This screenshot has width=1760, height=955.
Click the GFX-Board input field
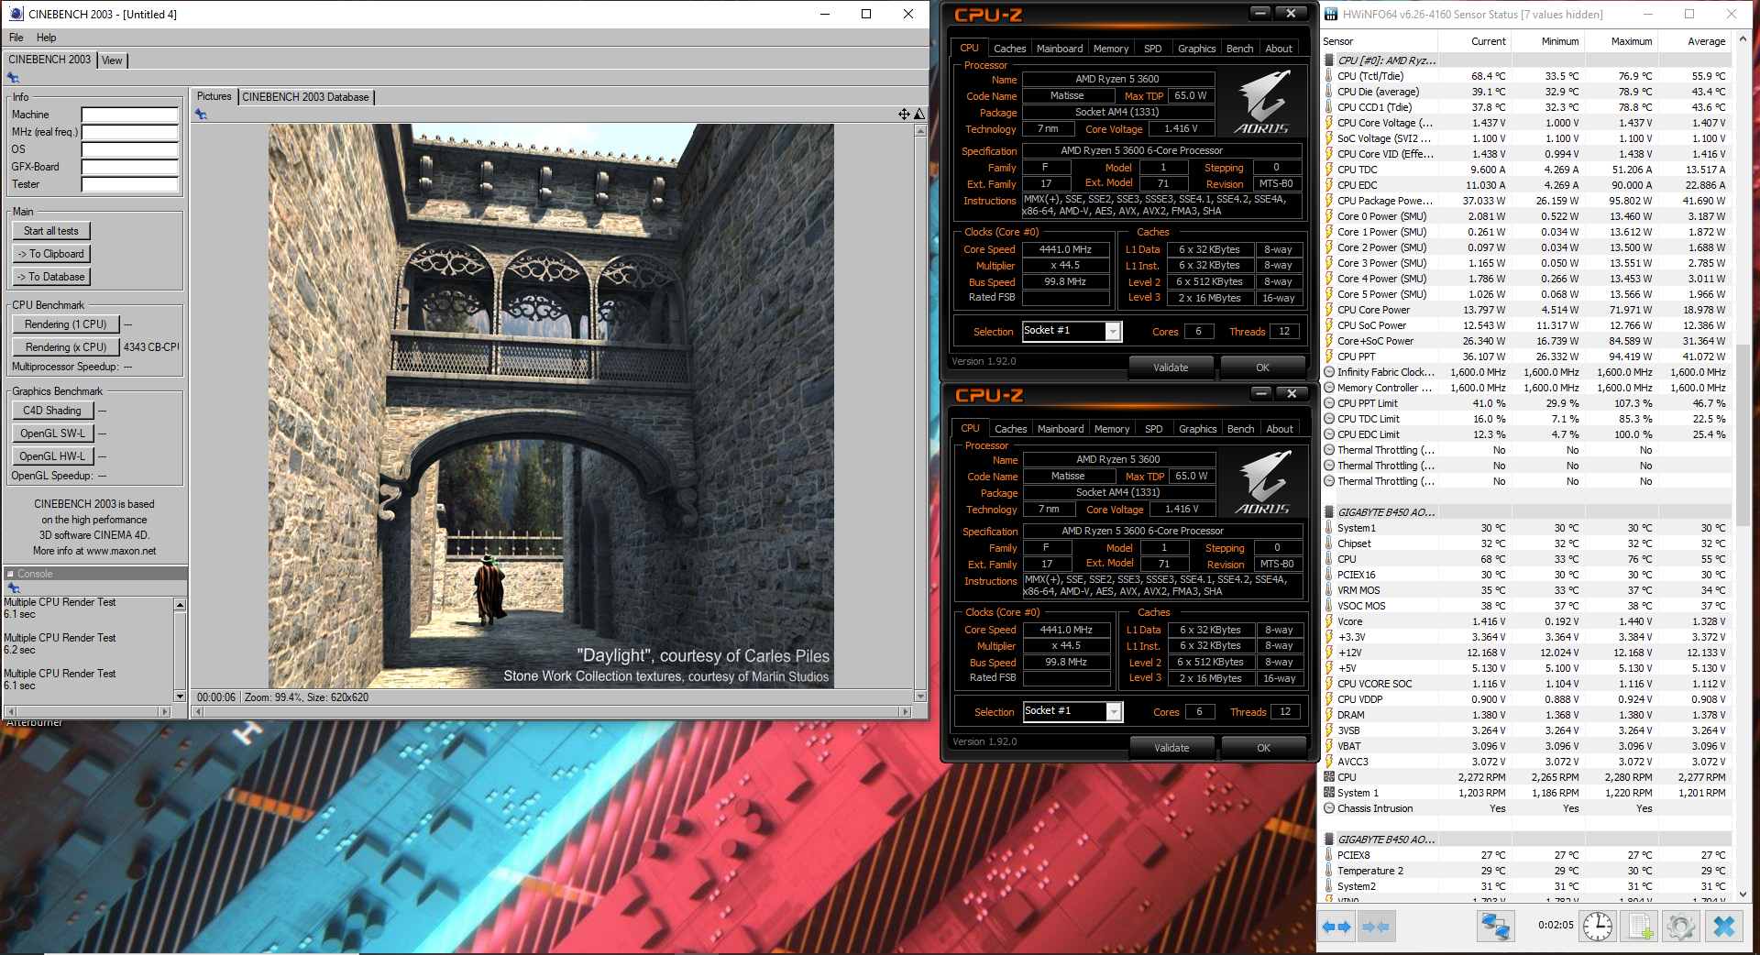130,167
